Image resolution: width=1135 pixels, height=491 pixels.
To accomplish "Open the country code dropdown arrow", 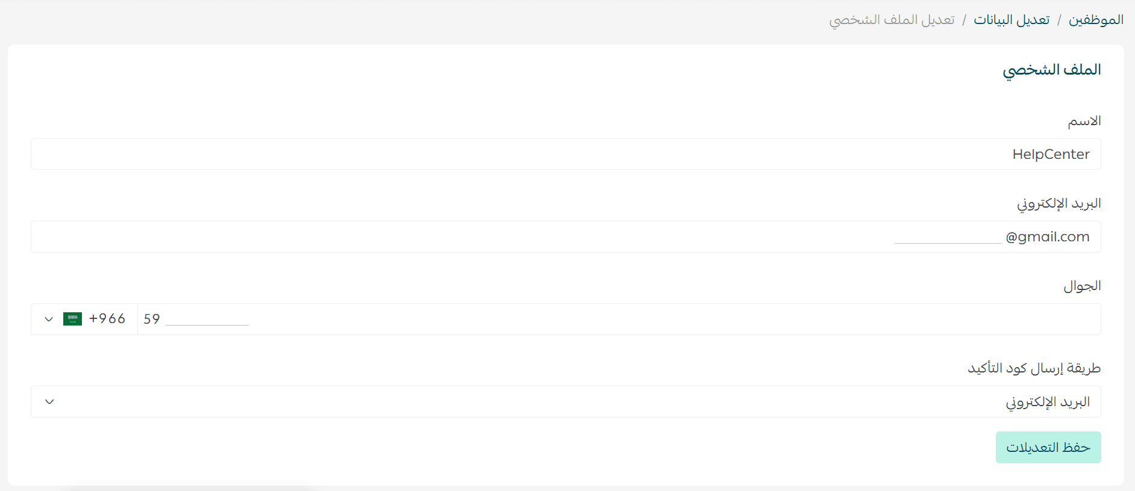I will coord(49,319).
